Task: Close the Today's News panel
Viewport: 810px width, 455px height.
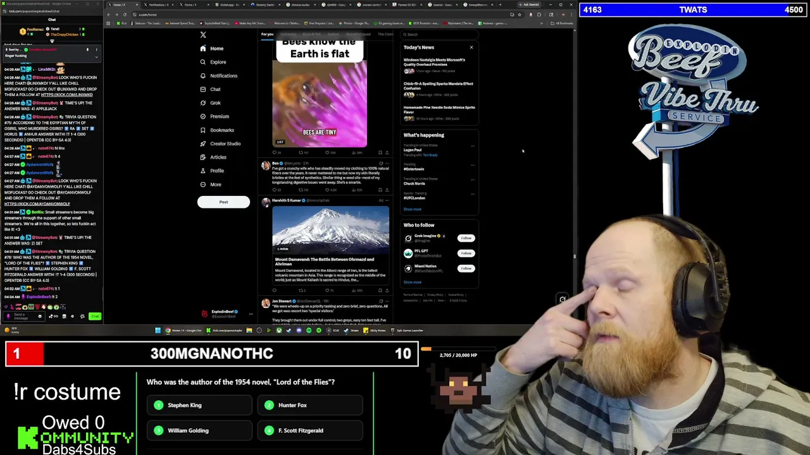Action: (x=471, y=47)
